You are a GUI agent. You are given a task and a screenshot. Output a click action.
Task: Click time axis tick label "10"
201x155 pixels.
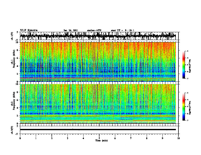click(178, 138)
